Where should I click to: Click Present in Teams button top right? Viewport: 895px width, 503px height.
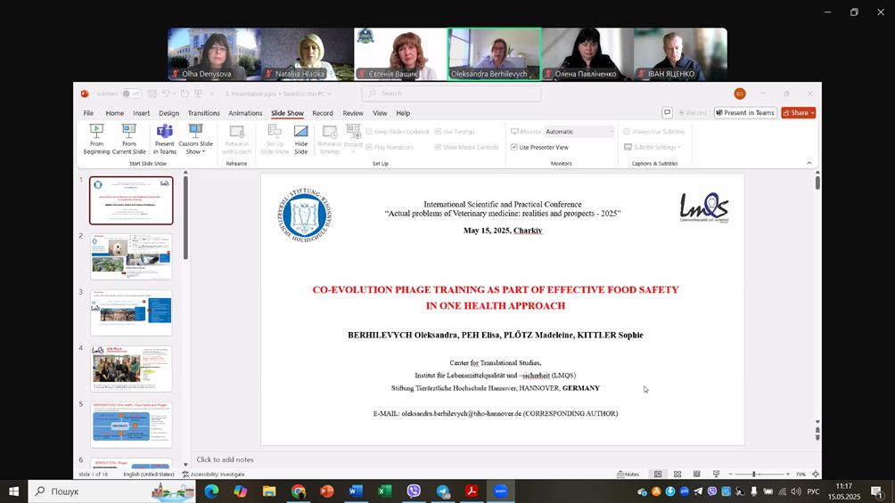click(745, 112)
